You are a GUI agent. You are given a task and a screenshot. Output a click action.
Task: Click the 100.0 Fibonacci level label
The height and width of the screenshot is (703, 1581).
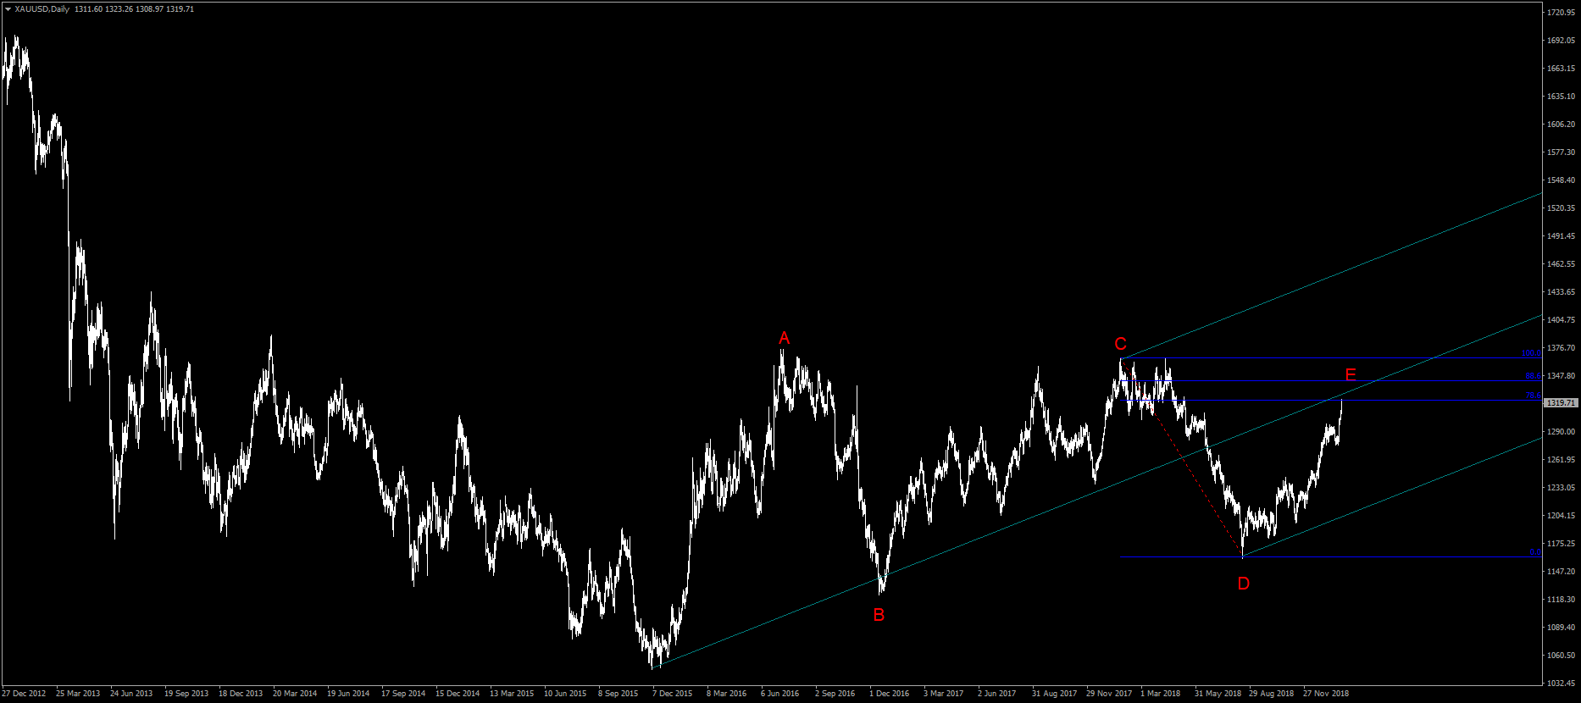click(1530, 353)
